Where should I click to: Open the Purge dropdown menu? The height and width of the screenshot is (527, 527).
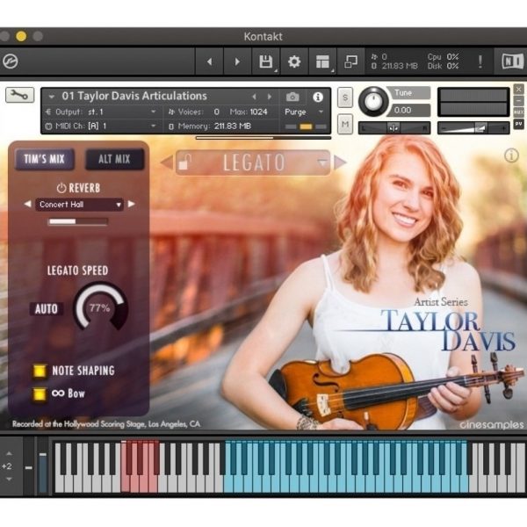pos(304,112)
